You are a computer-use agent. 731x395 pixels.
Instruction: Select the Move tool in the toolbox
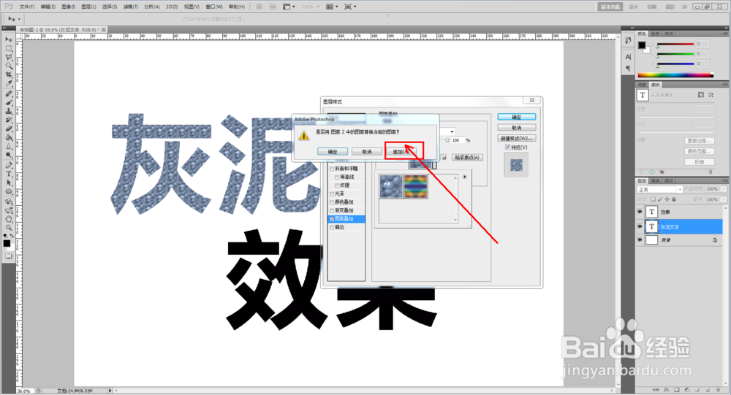(x=8, y=39)
